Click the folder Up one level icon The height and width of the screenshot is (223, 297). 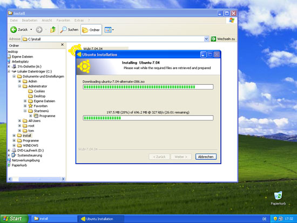point(53,30)
